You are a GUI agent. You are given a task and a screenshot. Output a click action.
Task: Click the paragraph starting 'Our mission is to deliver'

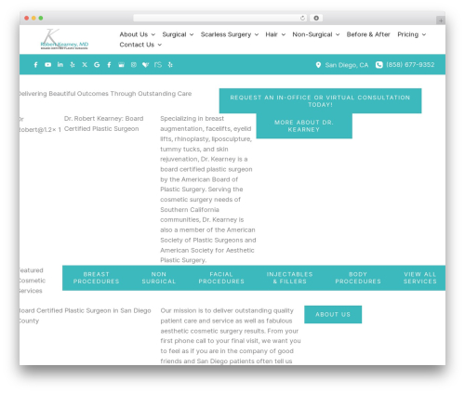coord(231,335)
